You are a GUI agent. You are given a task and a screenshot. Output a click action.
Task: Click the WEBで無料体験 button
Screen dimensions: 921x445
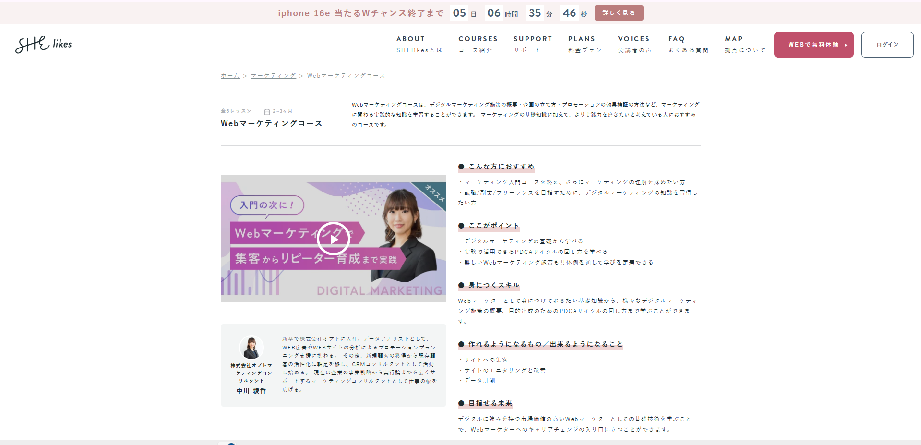(813, 45)
